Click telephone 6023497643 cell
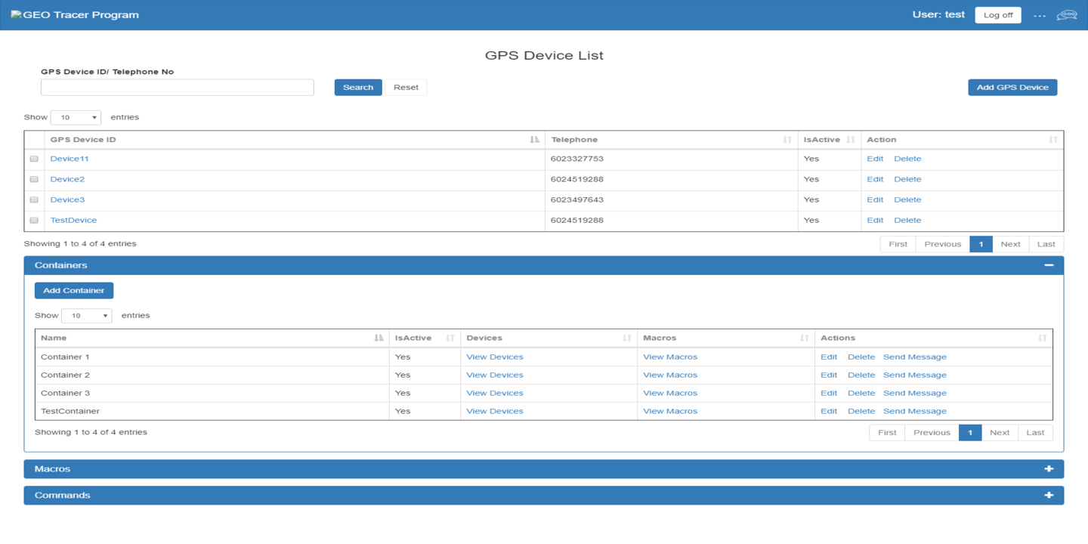1088x544 pixels. coord(671,199)
